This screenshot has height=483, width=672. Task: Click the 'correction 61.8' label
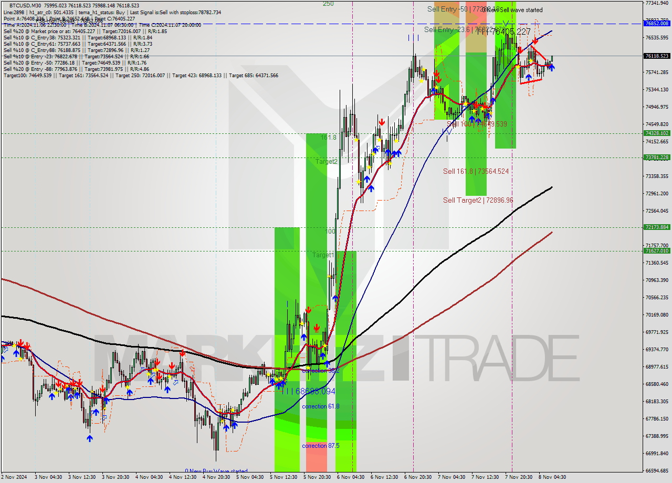pyautogui.click(x=320, y=406)
